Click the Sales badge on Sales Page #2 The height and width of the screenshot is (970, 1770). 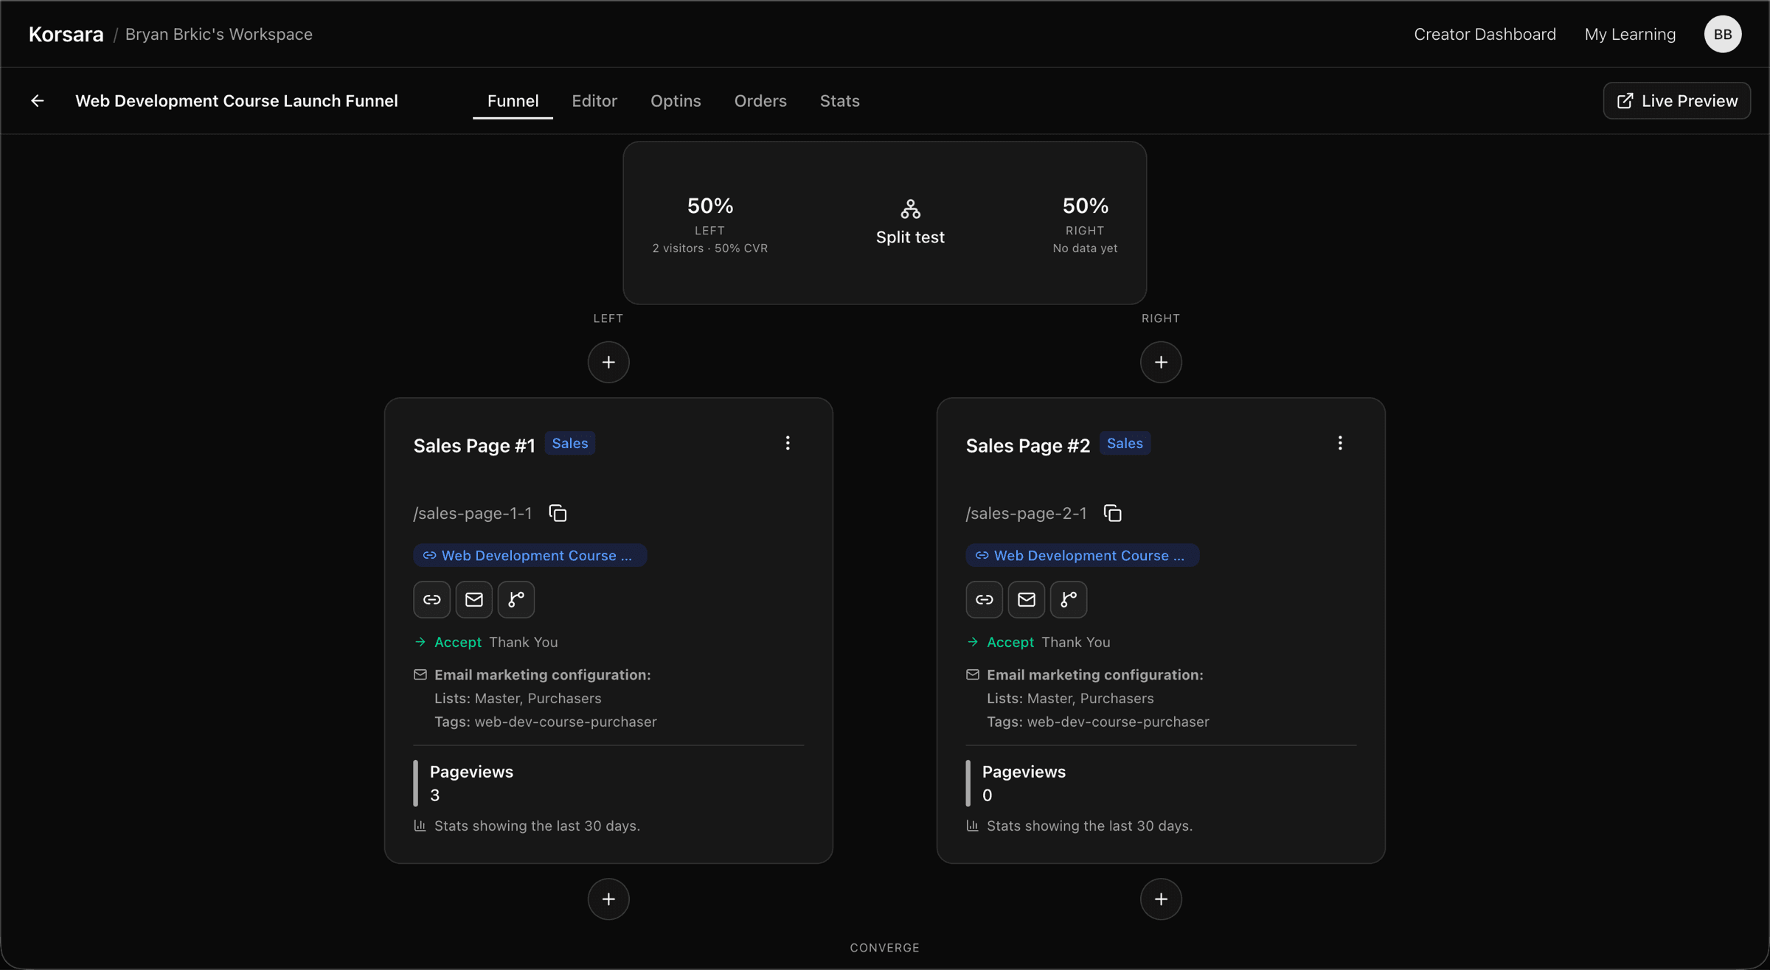(1125, 443)
